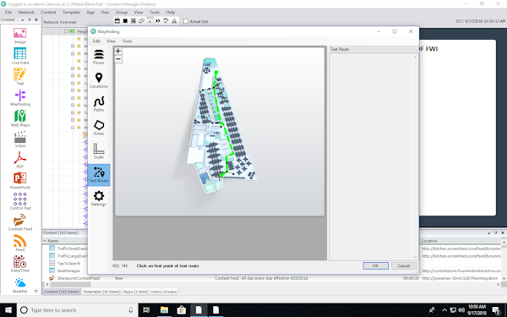Screen dimensions: 507x317
Task: Select the Locations pin tool
Action: click(99, 80)
